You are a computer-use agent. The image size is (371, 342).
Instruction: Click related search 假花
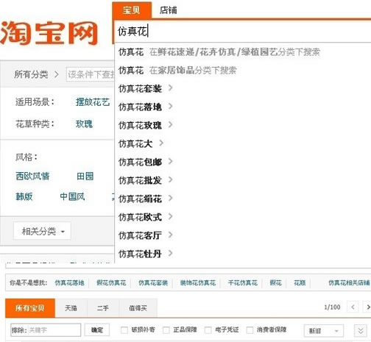coord(275,283)
